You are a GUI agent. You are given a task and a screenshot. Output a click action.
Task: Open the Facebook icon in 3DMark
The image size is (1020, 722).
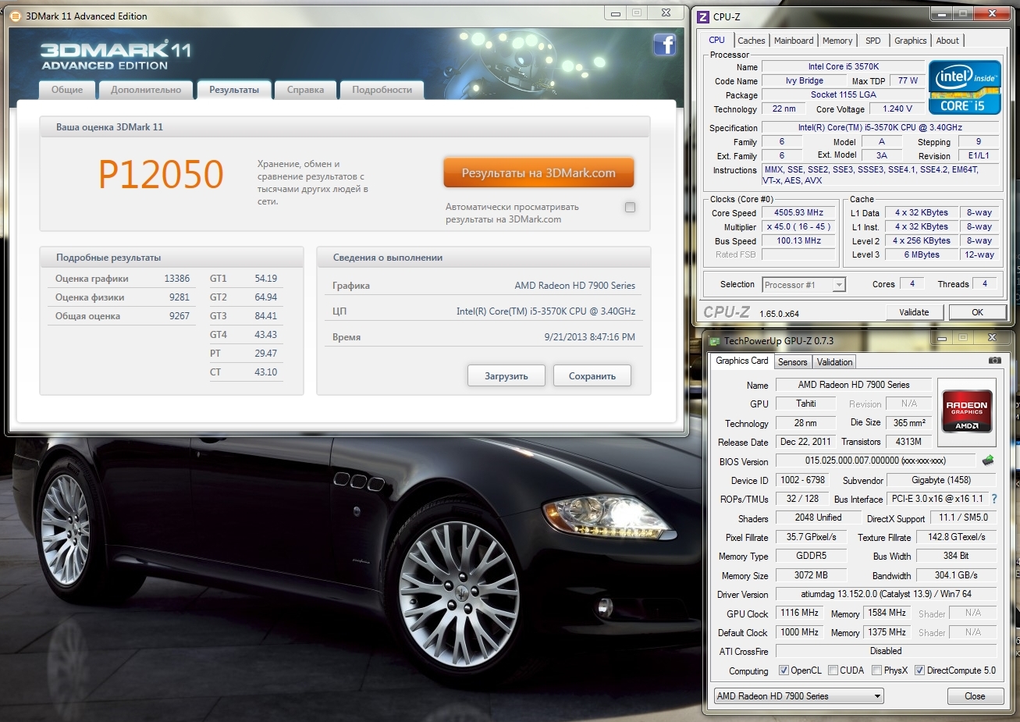(x=665, y=45)
